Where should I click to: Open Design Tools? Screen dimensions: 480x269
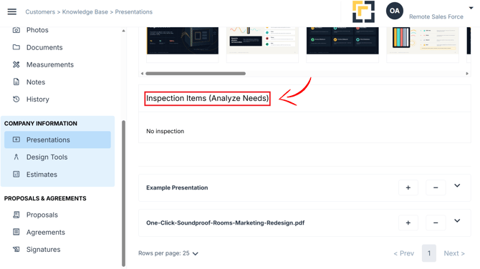tap(47, 157)
